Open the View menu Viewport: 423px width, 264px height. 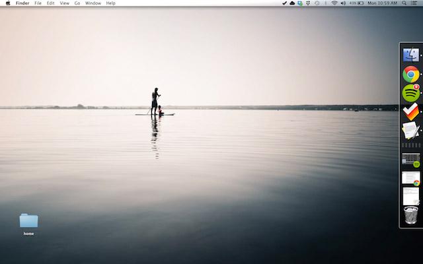(x=64, y=3)
